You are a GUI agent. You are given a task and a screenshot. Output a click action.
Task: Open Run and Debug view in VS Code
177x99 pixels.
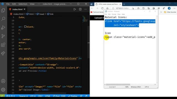tap(3, 28)
